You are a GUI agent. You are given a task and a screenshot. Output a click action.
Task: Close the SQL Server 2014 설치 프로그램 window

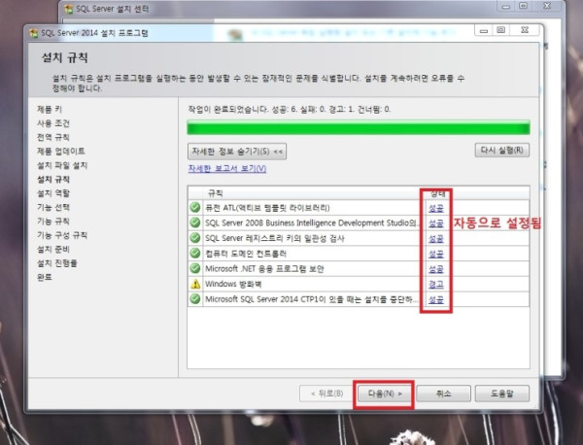(525, 30)
